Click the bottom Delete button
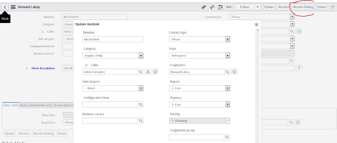This screenshot has height=143, width=337. click(x=62, y=134)
